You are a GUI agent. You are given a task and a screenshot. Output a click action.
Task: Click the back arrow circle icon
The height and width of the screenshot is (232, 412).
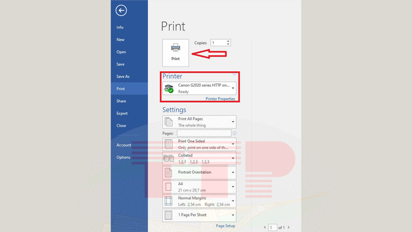(121, 10)
